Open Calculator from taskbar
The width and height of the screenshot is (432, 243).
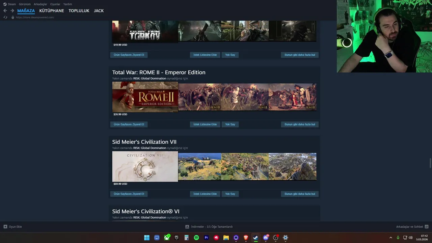pyautogui.click(x=186, y=238)
